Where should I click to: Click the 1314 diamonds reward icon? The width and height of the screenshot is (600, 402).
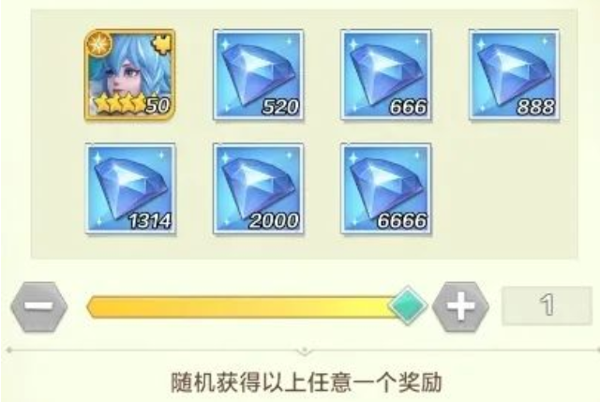(130, 188)
